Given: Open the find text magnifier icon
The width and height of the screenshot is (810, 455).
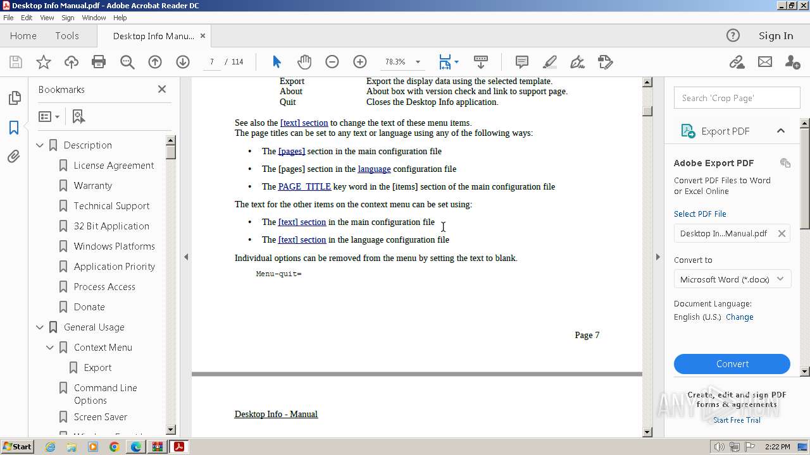Looking at the screenshot, I should (127, 62).
